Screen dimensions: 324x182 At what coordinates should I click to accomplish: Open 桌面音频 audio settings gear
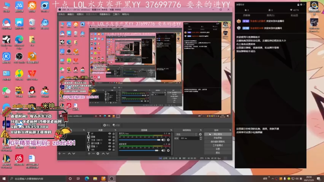168,150
